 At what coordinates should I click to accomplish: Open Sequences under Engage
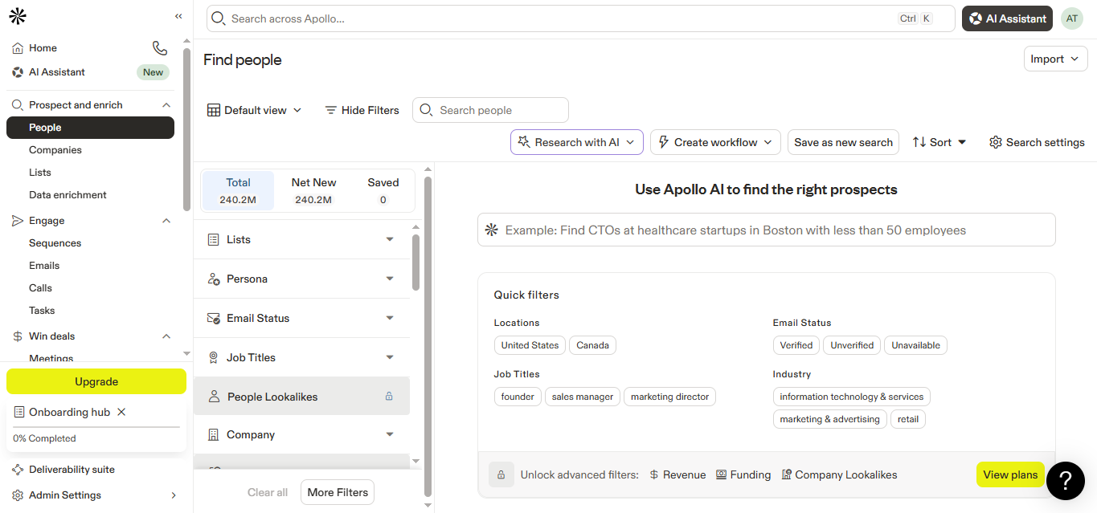click(x=55, y=243)
